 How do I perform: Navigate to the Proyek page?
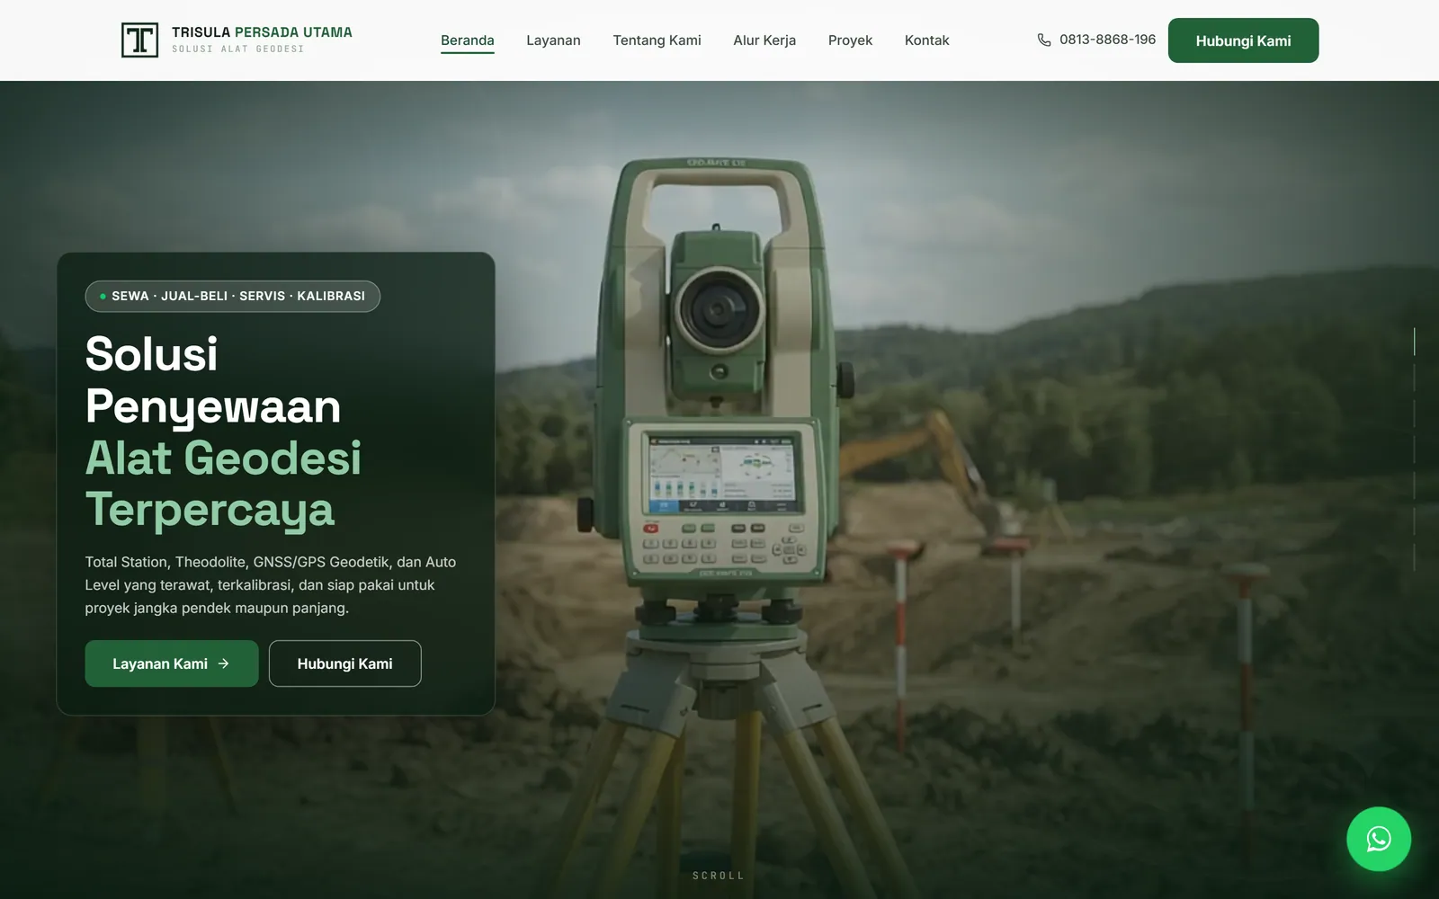click(850, 40)
